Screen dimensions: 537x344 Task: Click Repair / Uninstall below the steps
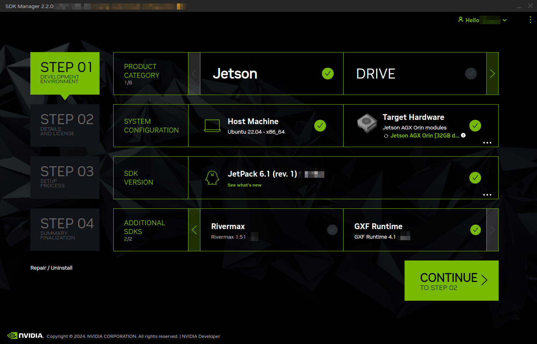tap(51, 267)
